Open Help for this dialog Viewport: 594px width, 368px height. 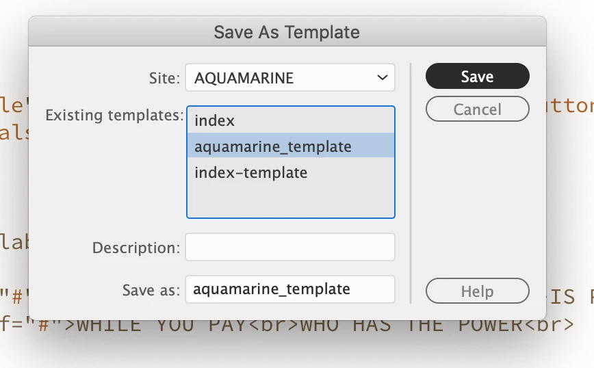pos(477,291)
